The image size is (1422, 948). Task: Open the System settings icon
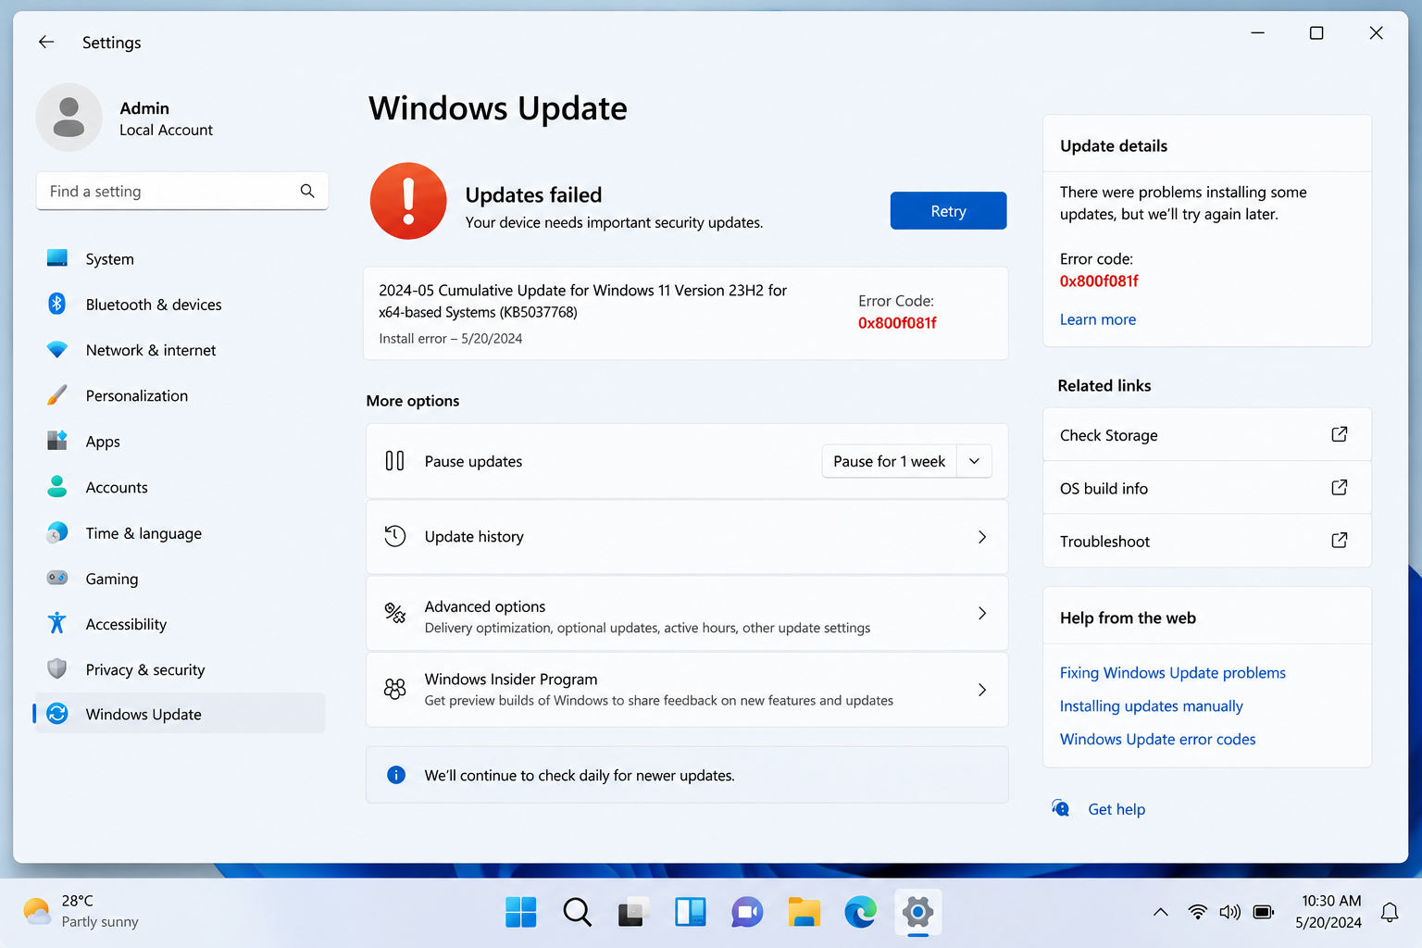click(x=57, y=258)
